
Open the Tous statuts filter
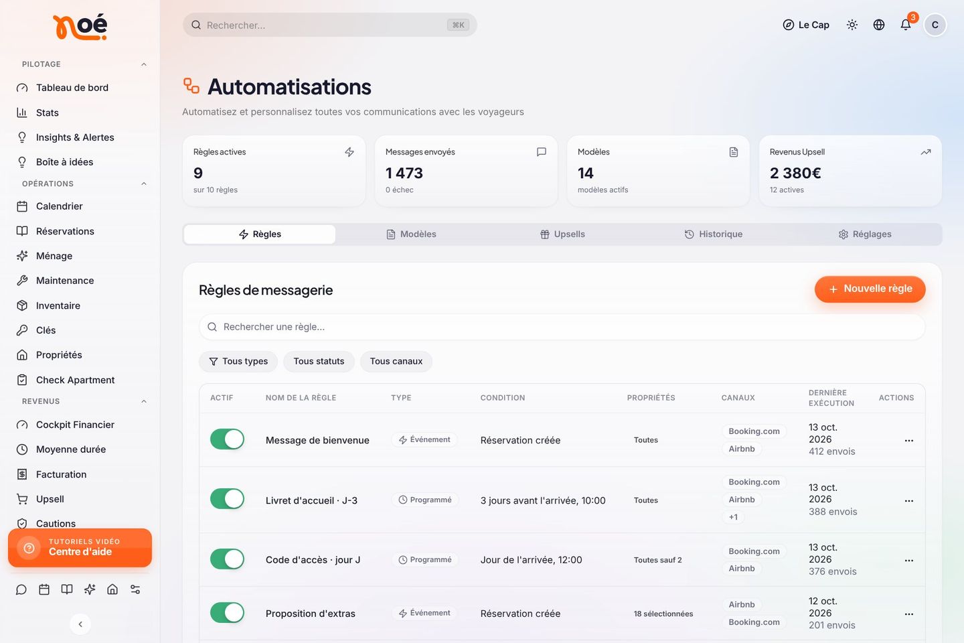319,361
